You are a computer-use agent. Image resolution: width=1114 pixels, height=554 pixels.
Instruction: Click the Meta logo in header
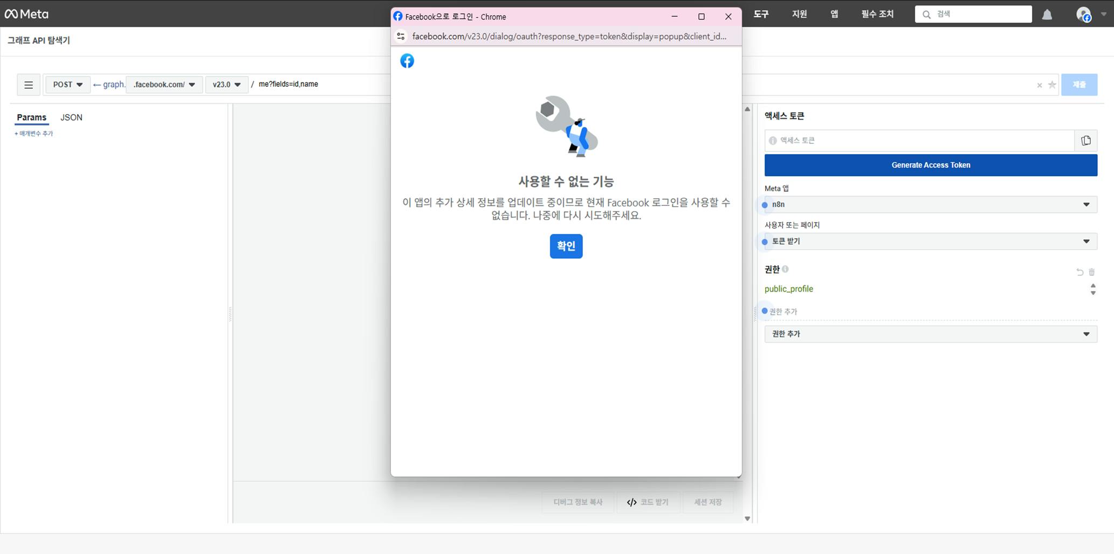tap(26, 14)
